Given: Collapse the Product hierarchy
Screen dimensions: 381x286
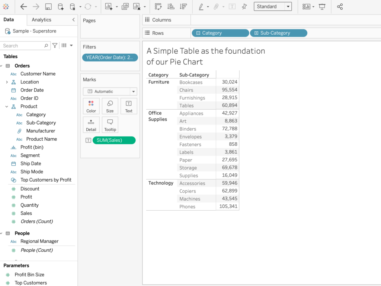Looking at the screenshot, I should (7, 106).
